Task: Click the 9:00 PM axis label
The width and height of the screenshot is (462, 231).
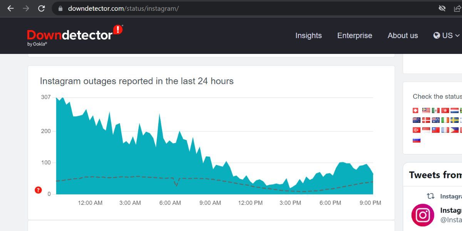Action: pos(370,203)
